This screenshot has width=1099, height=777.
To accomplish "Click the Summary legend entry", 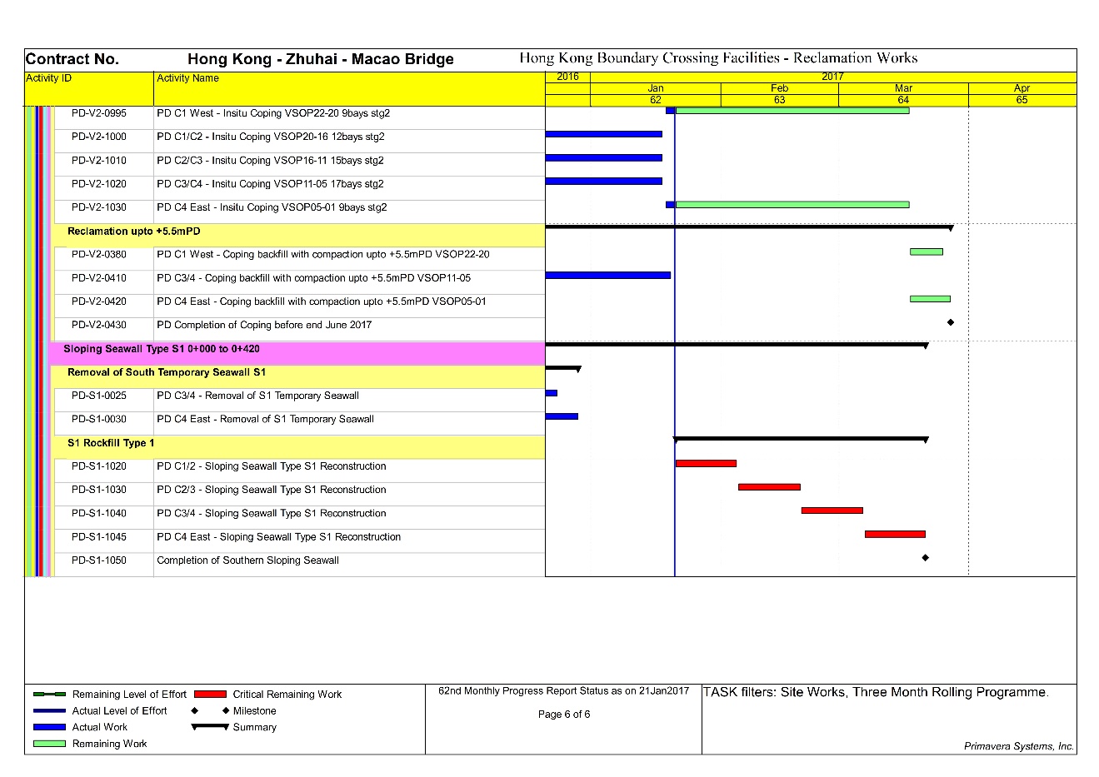I will click(x=254, y=728).
